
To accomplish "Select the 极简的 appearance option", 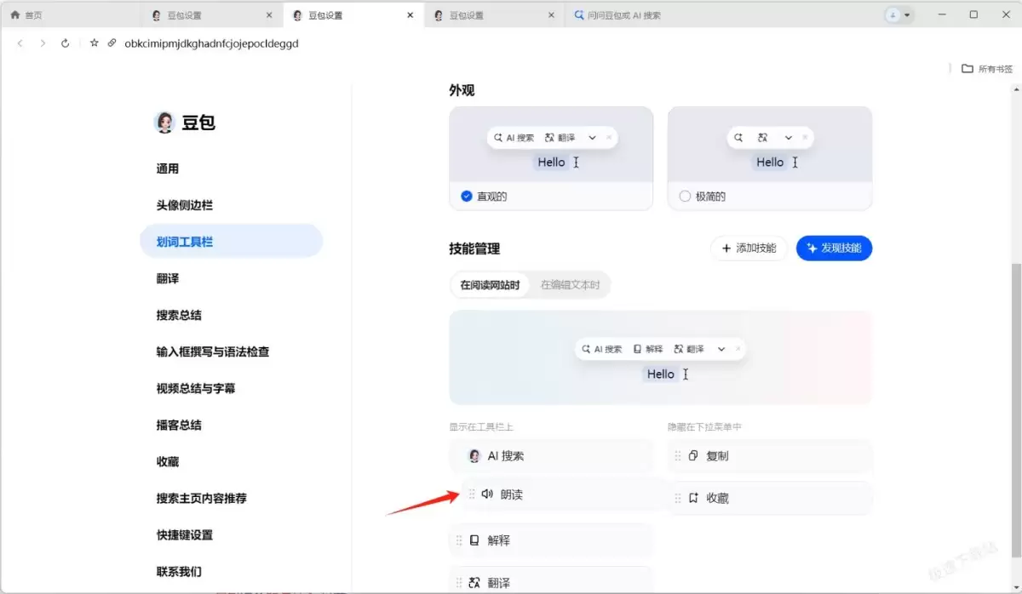I will click(x=685, y=197).
